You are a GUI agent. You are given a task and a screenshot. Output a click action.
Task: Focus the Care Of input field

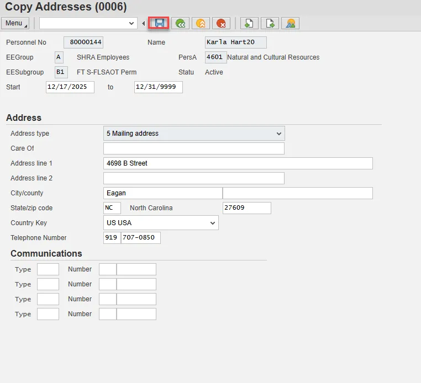[x=193, y=148]
